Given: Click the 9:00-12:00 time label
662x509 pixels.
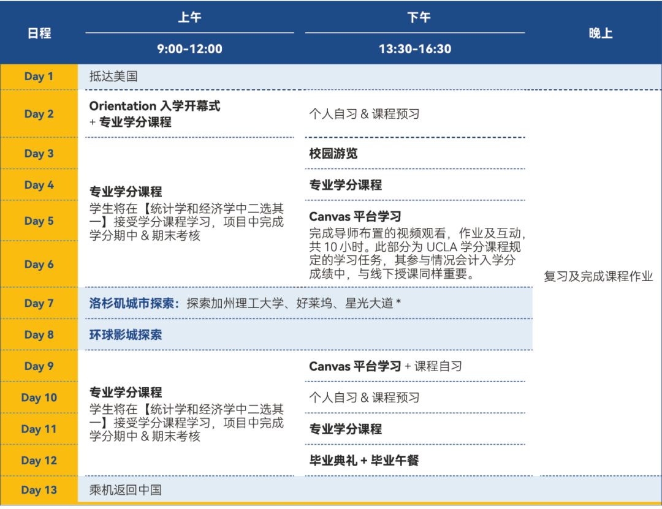Looking at the screenshot, I should click(x=190, y=49).
